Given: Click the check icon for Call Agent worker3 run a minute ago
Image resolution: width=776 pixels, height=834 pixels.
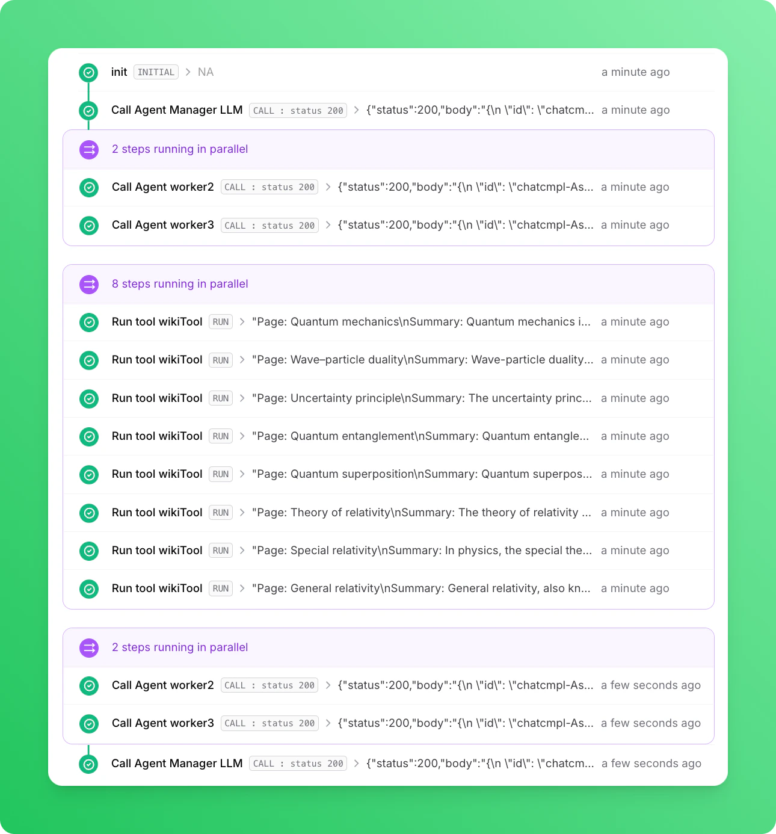Looking at the screenshot, I should click(x=89, y=226).
